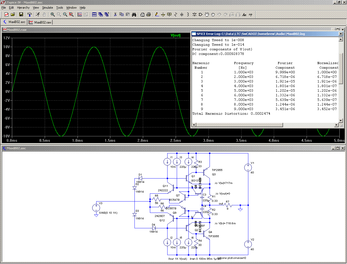Select the Capacitor component tool
The image size is (347, 264).
tap(182, 15)
